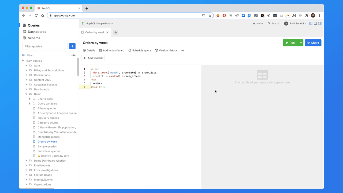Switch to the Mine queries filter
The image size is (343, 193).
(x=30, y=55)
